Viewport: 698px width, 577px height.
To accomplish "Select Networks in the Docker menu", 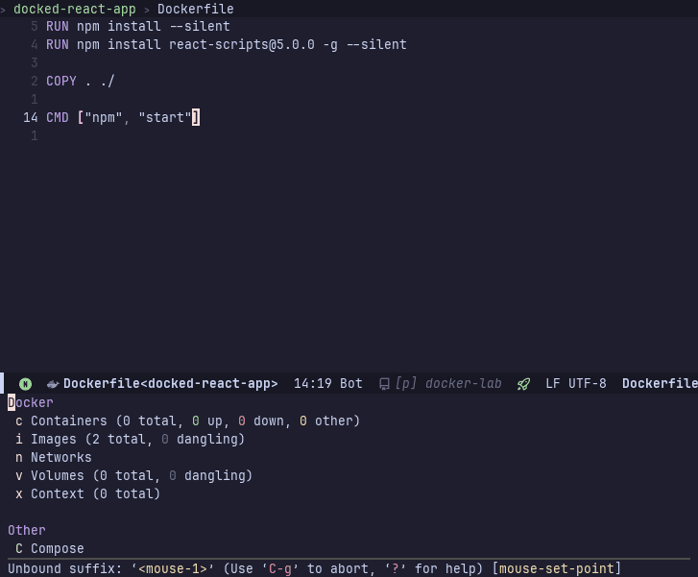I will pyautogui.click(x=60, y=457).
